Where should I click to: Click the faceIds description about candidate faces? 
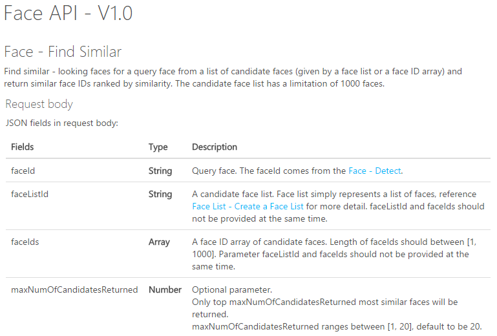tap(334, 254)
